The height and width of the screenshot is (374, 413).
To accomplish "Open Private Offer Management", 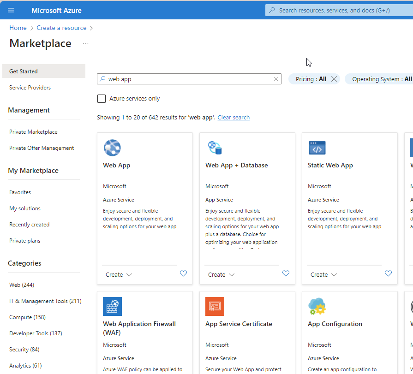I will click(42, 148).
